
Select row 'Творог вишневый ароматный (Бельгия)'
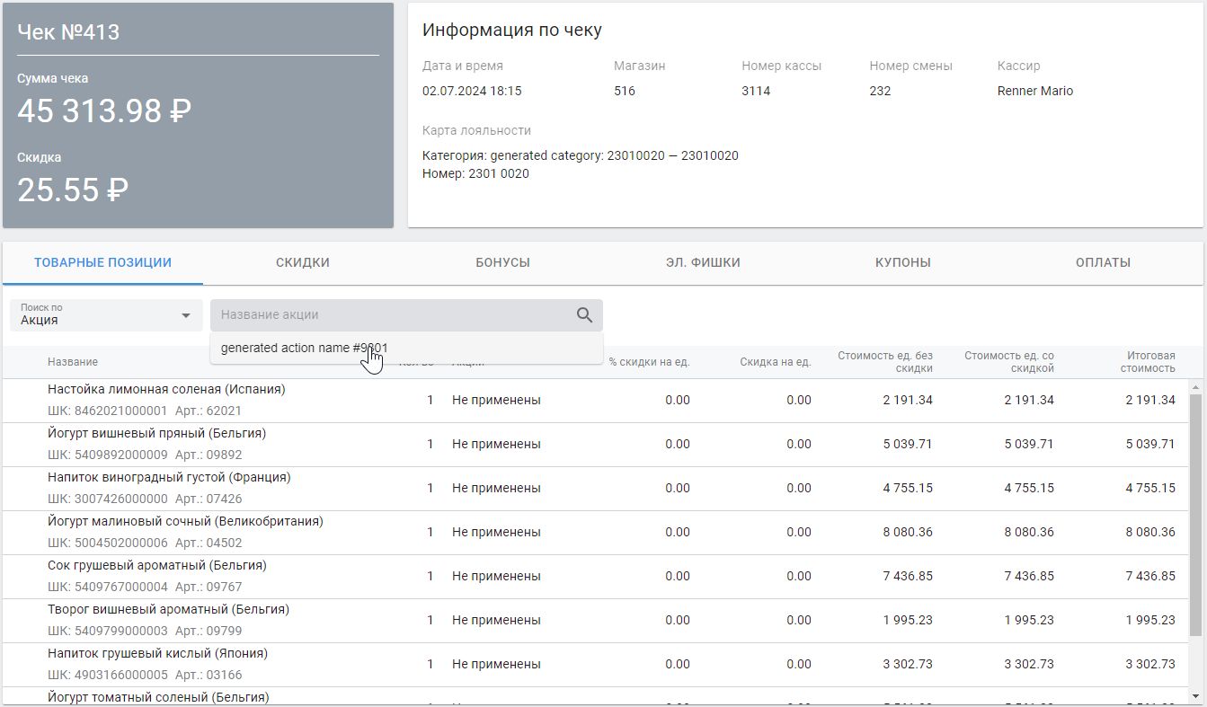(x=595, y=621)
